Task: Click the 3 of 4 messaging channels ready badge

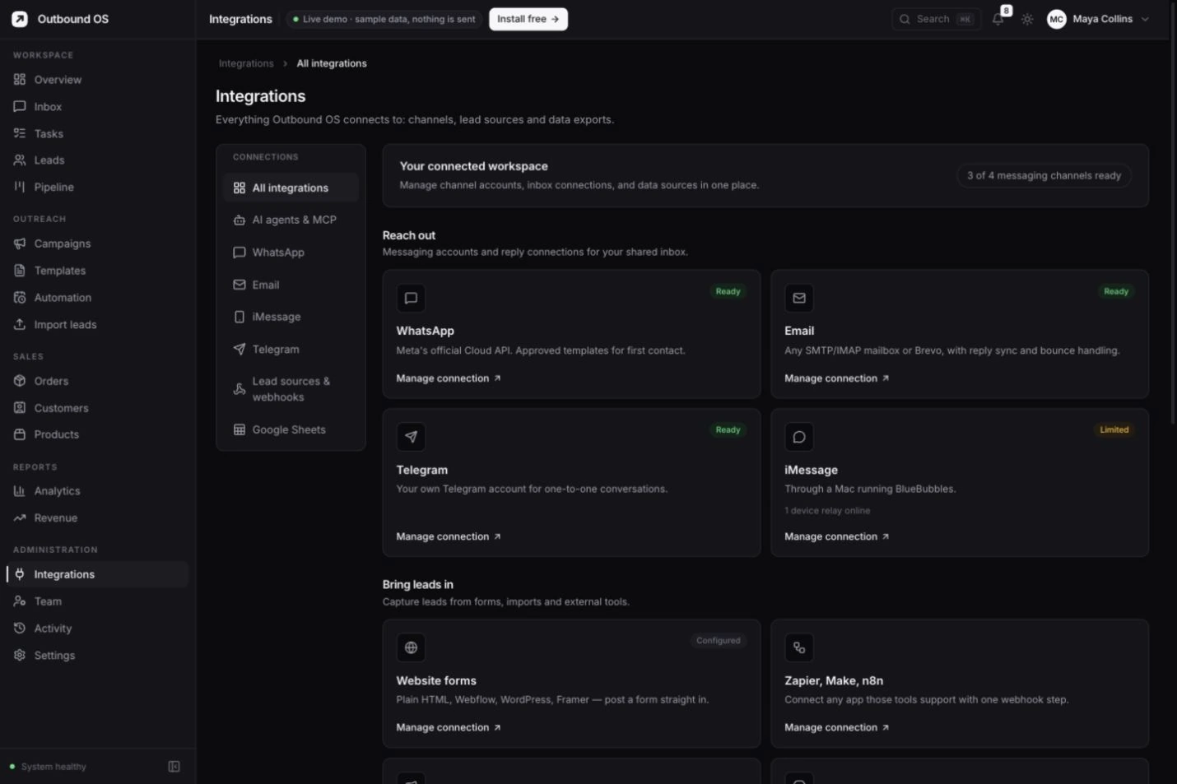Action: [1044, 175]
